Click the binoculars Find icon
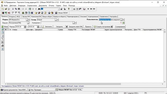 pos(39,9)
